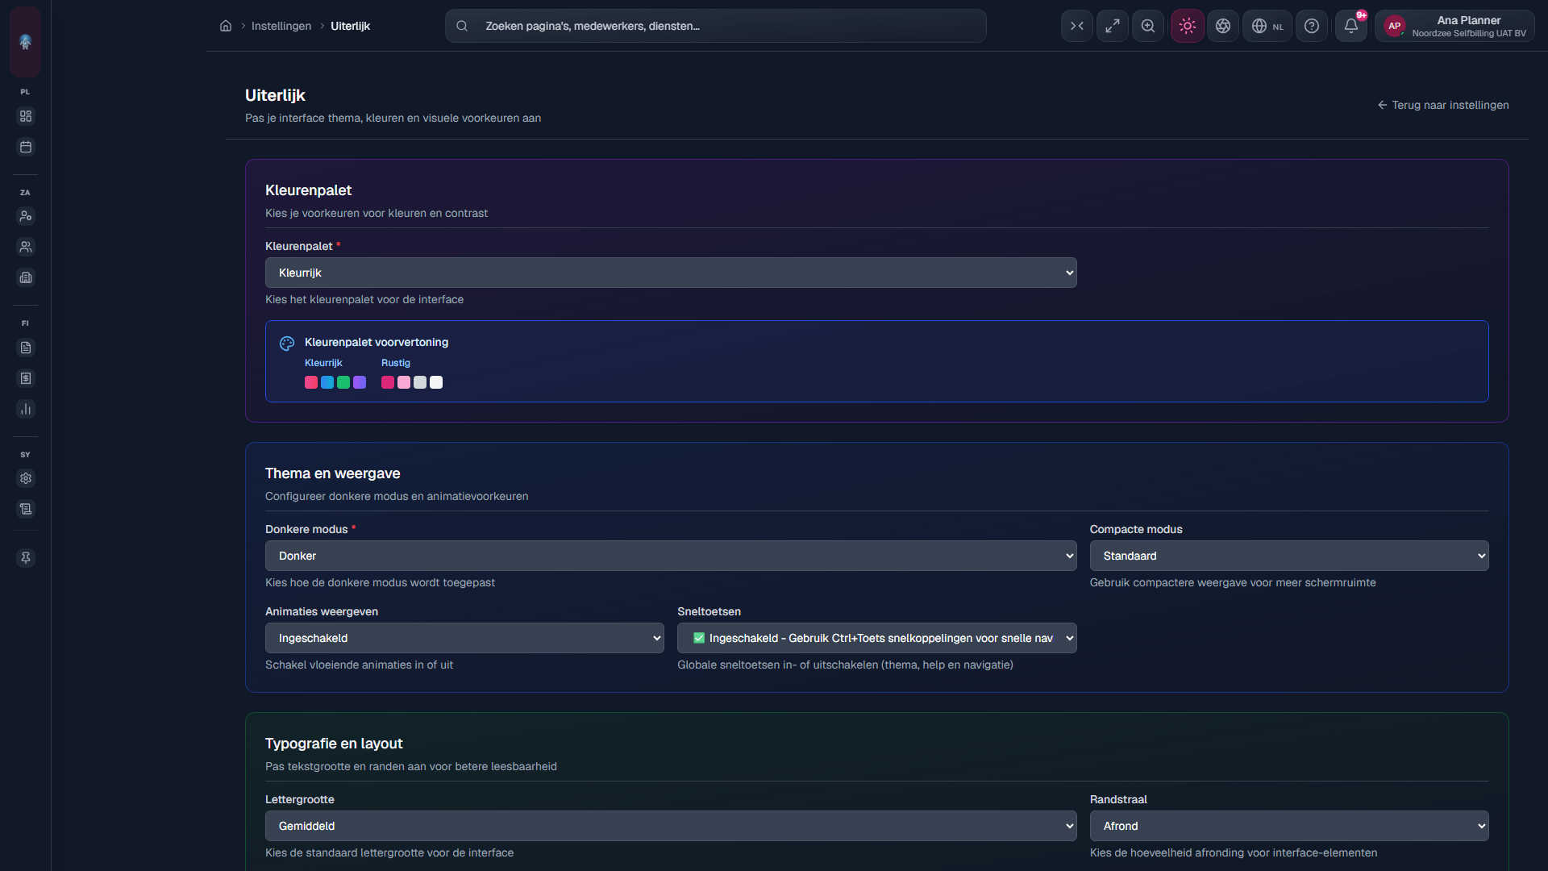This screenshot has width=1548, height=871.
Task: Open the Kleurenpalet dropdown showing Kleurrijk
Action: (671, 273)
